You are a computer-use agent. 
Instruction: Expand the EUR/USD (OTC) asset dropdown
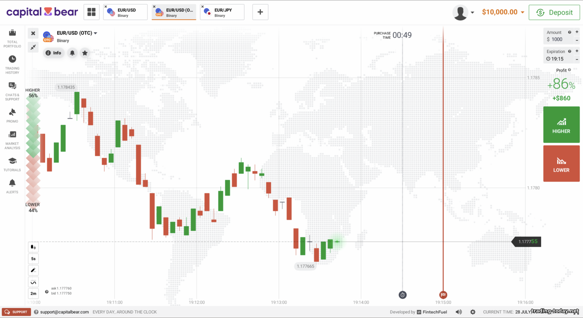coord(95,33)
